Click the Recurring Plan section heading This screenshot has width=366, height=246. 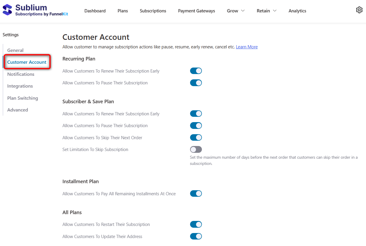tap(79, 59)
